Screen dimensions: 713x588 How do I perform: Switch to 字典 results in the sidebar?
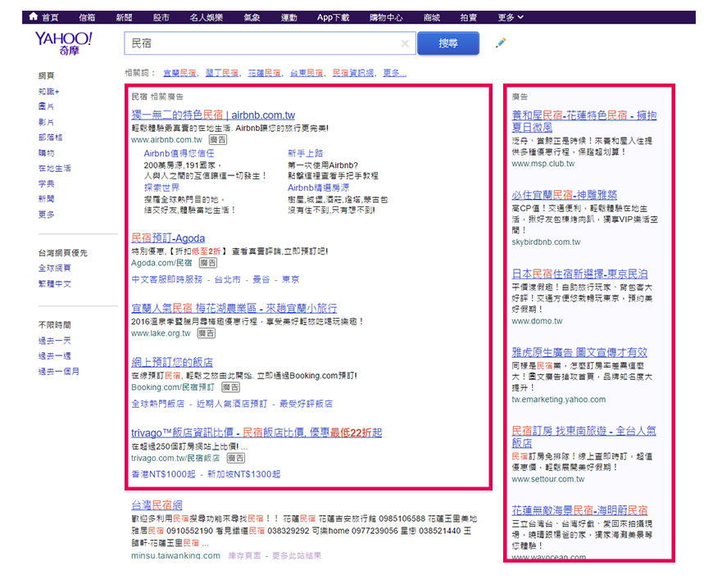(x=47, y=183)
